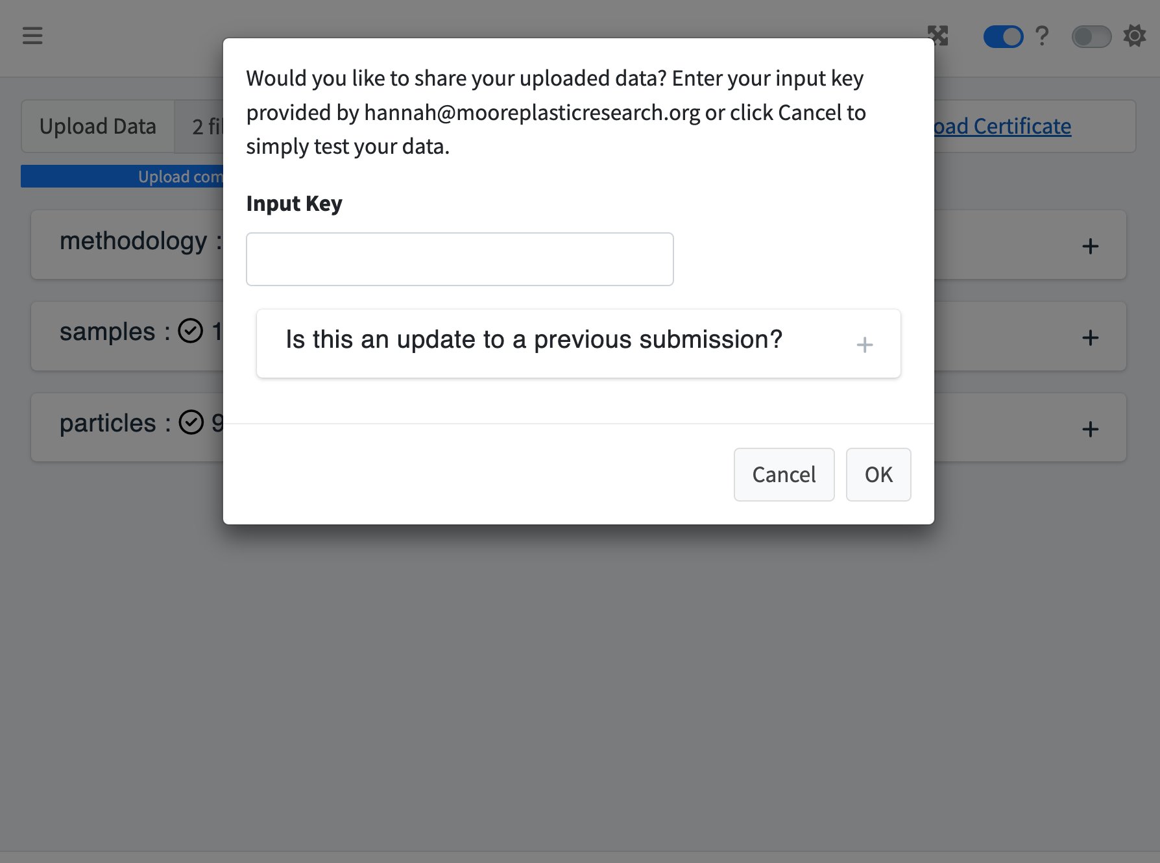The height and width of the screenshot is (863, 1160).
Task: Confirm the dialog with OK
Action: coord(878,474)
